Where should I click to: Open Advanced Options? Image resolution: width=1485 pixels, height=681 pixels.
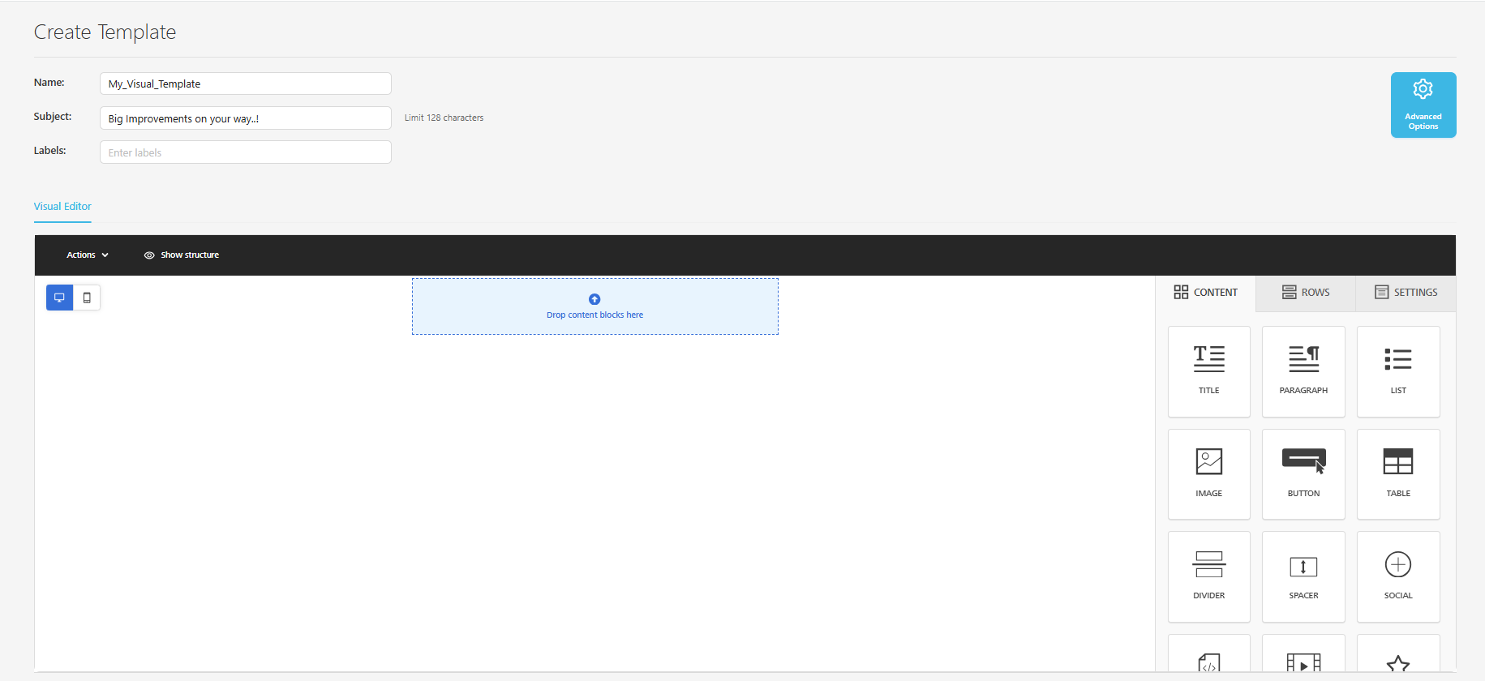[1423, 105]
